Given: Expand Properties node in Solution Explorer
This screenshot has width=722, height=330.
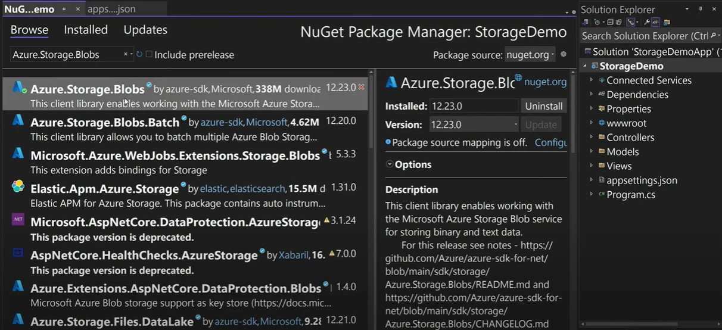Looking at the screenshot, I should 592,108.
